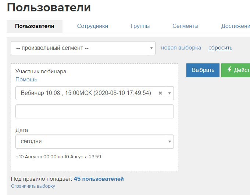Screen dimensions: 250x195
Task: Click the сбросить link
Action: click(220, 48)
